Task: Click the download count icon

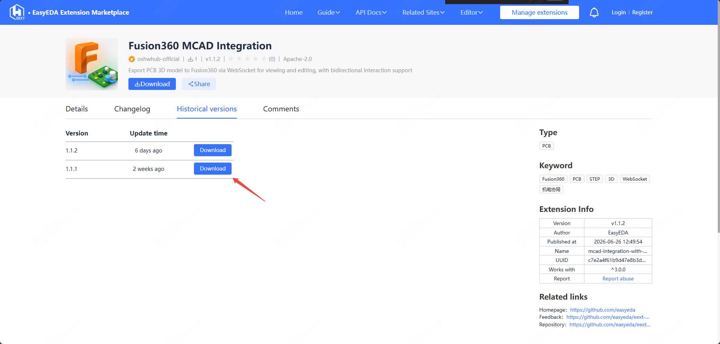Action: (191, 59)
